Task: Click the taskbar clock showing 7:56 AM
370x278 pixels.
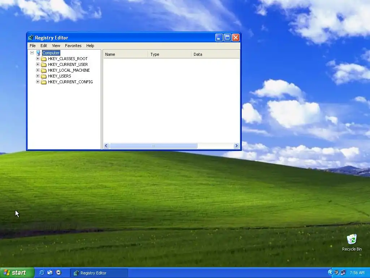Action: point(357,273)
